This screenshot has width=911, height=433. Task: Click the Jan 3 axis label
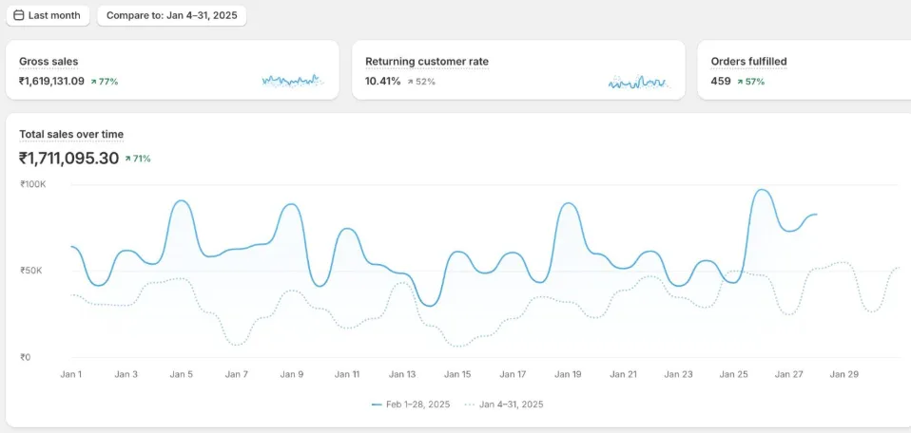tap(126, 374)
